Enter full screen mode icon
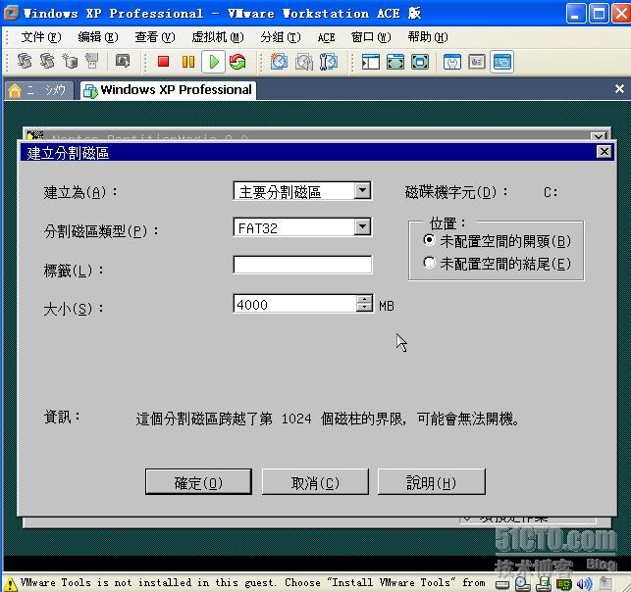Image resolution: width=631 pixels, height=592 pixels. pyautogui.click(x=420, y=63)
